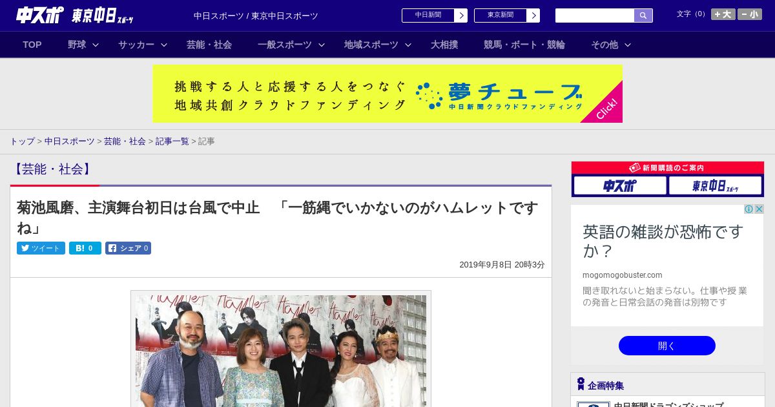Open ad headline 英語の雑談が恐怖ですか？
Image resolution: width=775 pixels, height=407 pixels.
663,241
